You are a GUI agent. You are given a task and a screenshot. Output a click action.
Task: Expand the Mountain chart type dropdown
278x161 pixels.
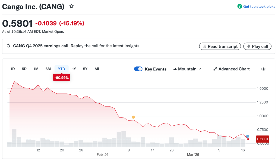200,69
